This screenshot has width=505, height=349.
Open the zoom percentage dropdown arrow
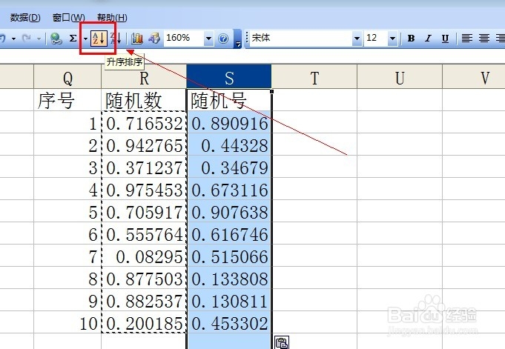(208, 39)
